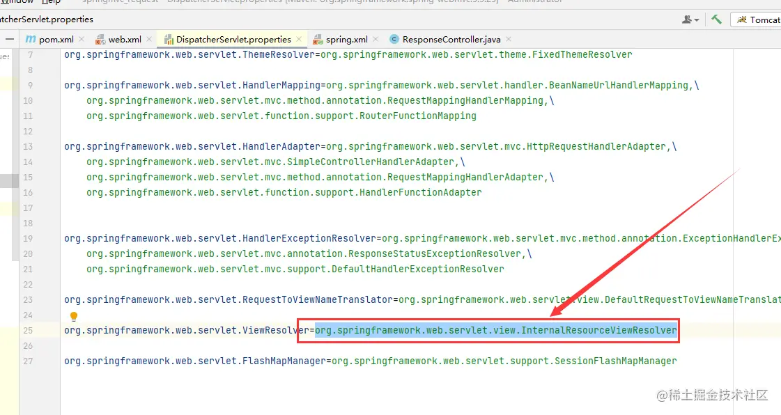Click ResponseStatusExceptionResolver on line 20

point(434,253)
